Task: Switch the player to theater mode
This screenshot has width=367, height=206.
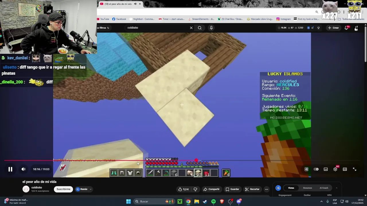Action: [x=345, y=169]
